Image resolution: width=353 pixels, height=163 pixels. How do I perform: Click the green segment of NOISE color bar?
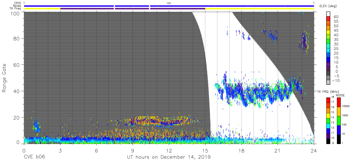click(x=339, y=121)
